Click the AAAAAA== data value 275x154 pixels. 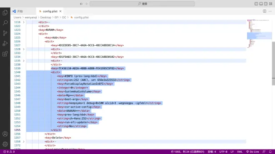(73, 111)
